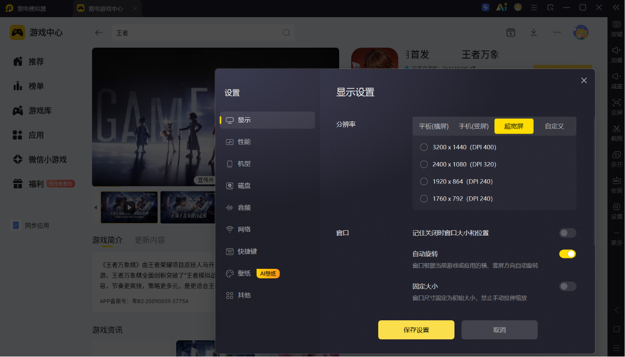Switch to 手机(竖屏) resolution tab

point(474,126)
